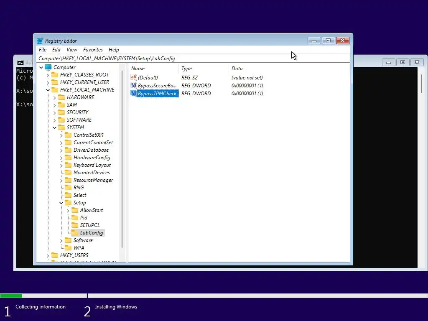Click BypassTPMCheck data 0x00000001 (1)
This screenshot has width=428, height=321.
(247, 93)
